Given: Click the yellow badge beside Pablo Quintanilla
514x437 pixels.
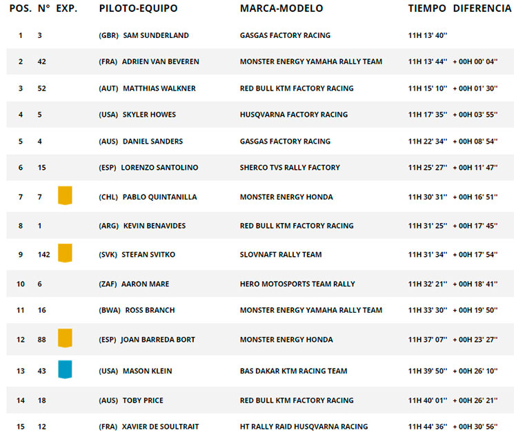Looking at the screenshot, I should click(65, 195).
